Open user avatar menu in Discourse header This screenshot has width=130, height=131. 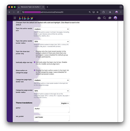click(115, 18)
